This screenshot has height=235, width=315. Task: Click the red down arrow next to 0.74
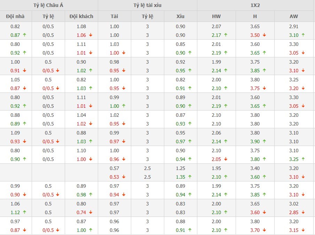pos(90,212)
